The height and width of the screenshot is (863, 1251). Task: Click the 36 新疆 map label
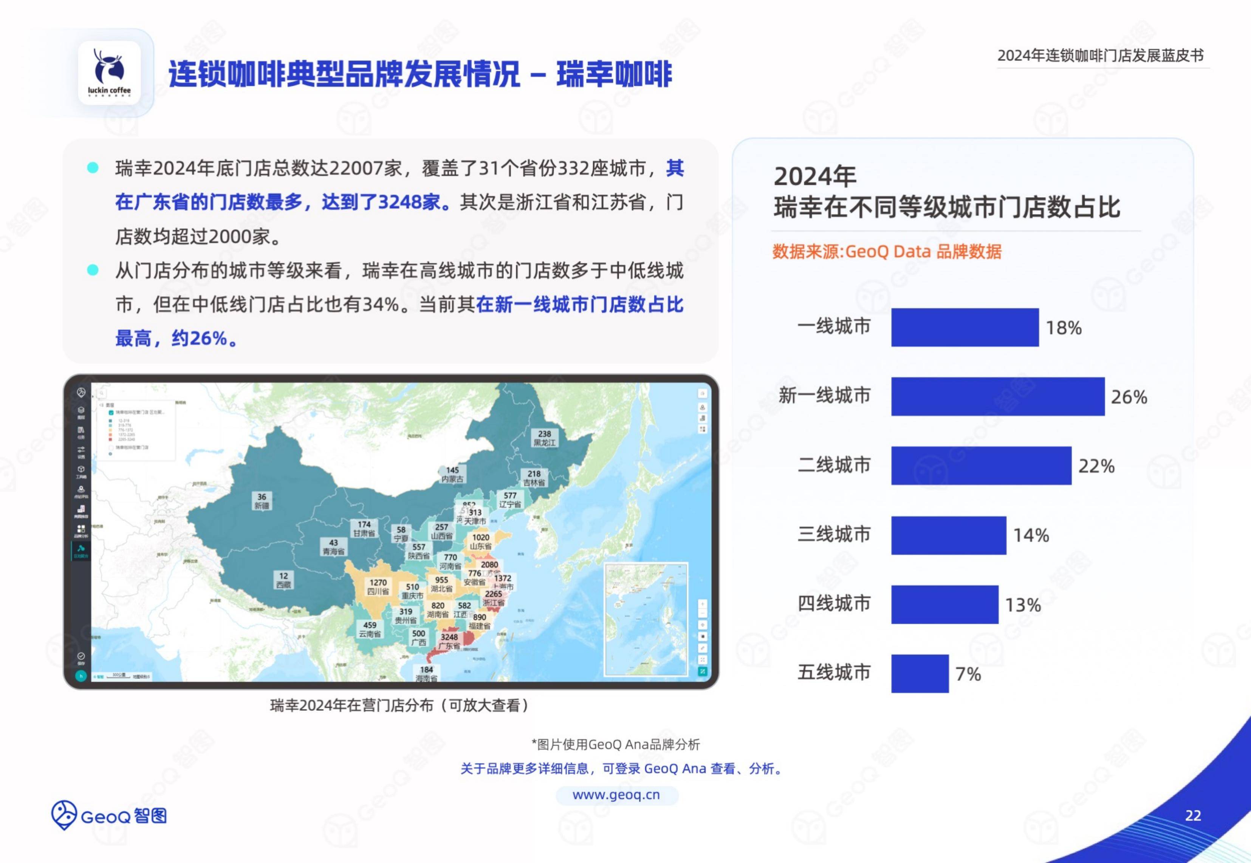[x=262, y=501]
